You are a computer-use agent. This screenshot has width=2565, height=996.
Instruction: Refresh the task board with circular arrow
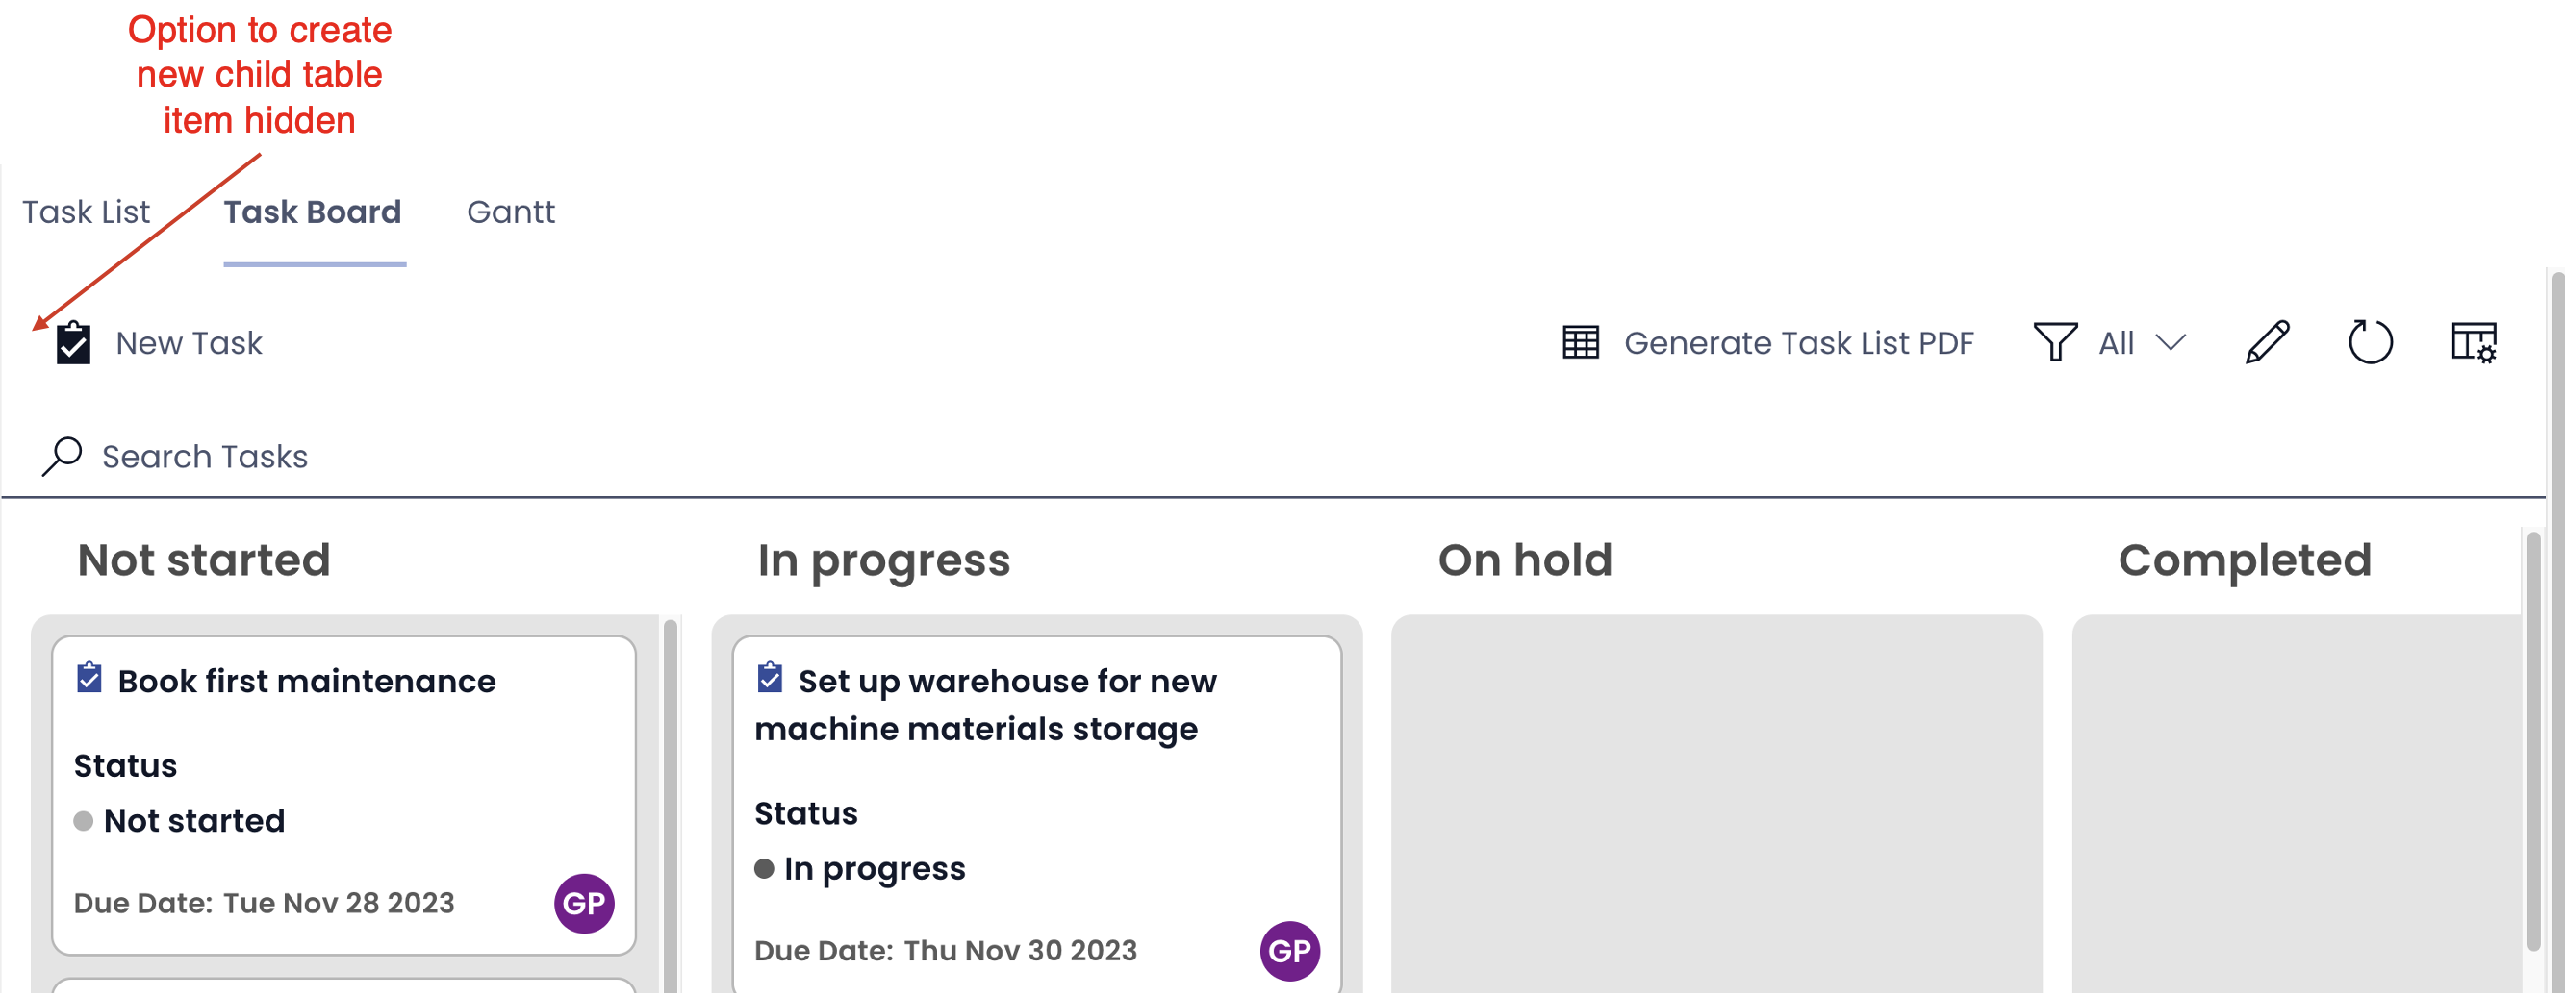(x=2370, y=343)
